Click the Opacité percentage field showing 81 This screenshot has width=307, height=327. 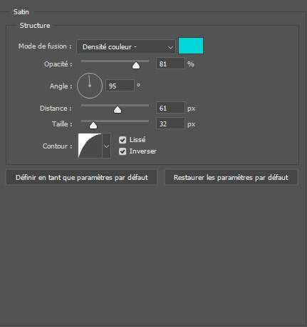(170, 64)
